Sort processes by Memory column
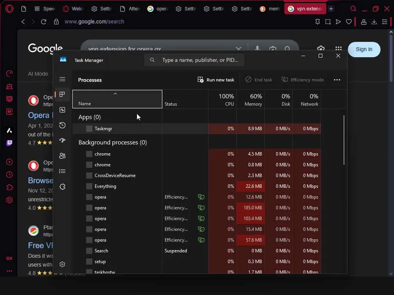This screenshot has width=394, height=295. coord(250,99)
